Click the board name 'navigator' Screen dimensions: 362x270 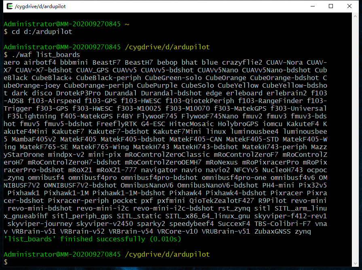click(159, 170)
